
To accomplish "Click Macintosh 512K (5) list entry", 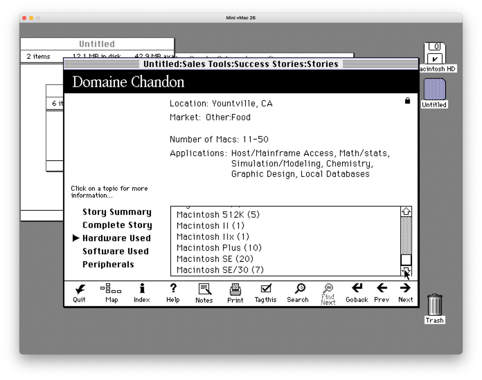I will 218,214.
